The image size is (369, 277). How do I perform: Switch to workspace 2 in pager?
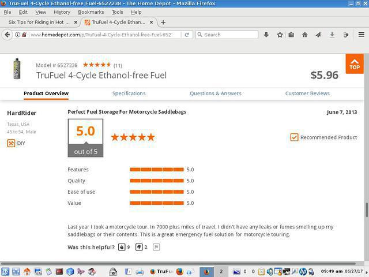tap(221, 272)
